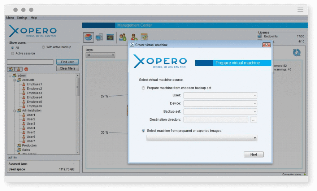
Task: Select User1 in the tree
Action: pyautogui.click(x=31, y=115)
